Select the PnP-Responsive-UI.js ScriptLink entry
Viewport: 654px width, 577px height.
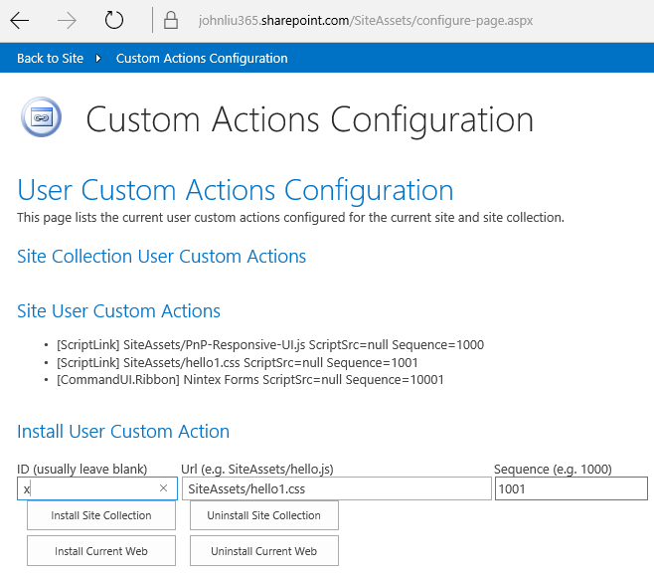point(270,344)
